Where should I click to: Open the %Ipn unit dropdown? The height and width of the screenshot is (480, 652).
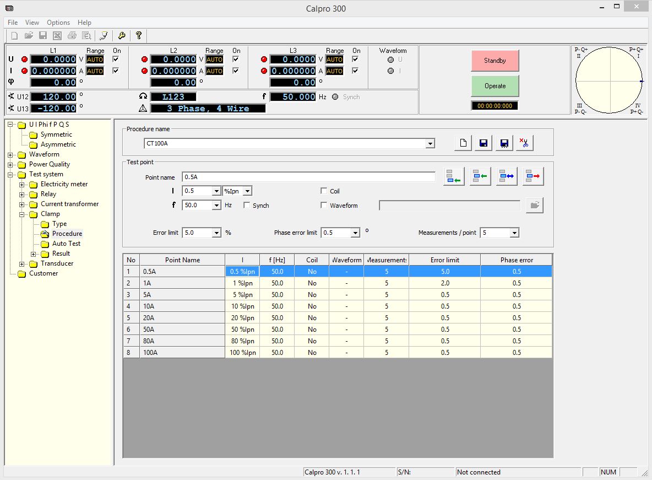[x=247, y=191]
